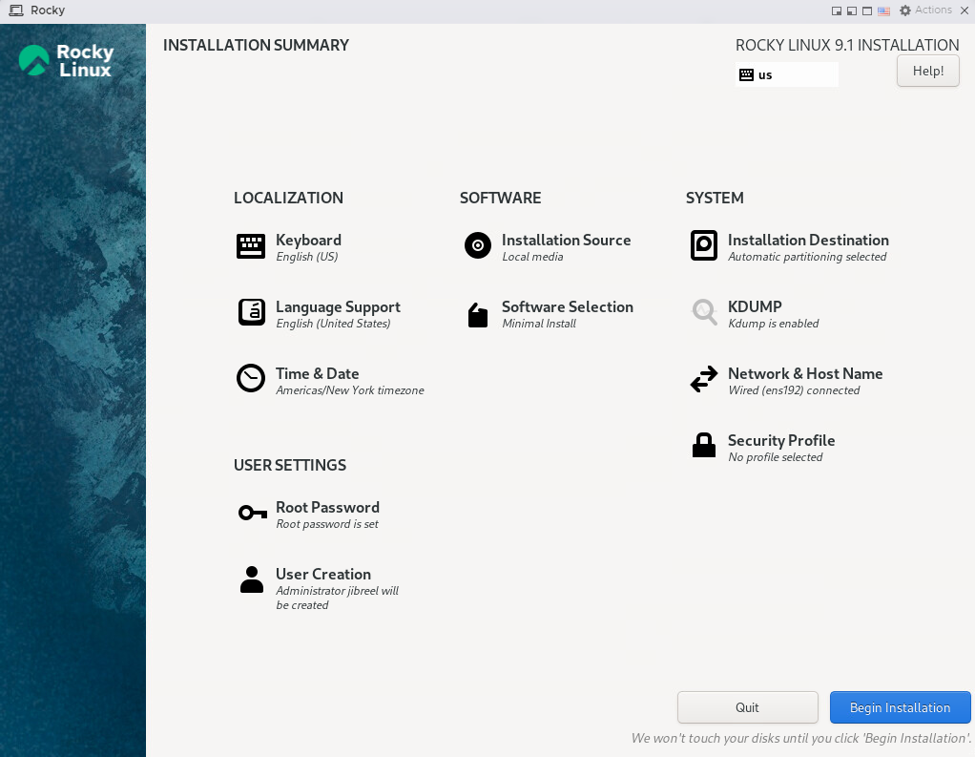Click the Begin Installation button
This screenshot has width=975, height=757.
coord(900,707)
